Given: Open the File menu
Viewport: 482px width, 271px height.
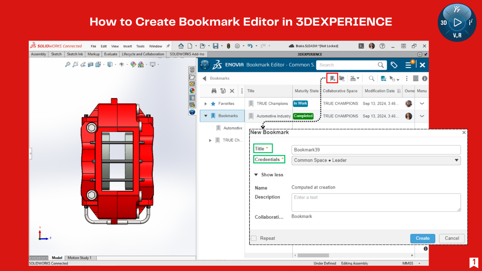Looking at the screenshot, I should pyautogui.click(x=93, y=46).
